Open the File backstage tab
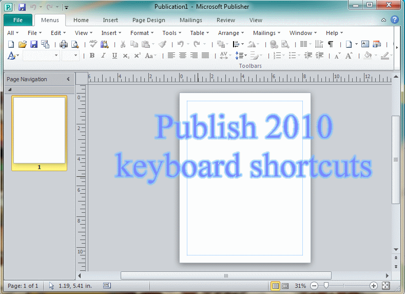Image resolution: width=405 pixels, height=294 pixels. 18,20
